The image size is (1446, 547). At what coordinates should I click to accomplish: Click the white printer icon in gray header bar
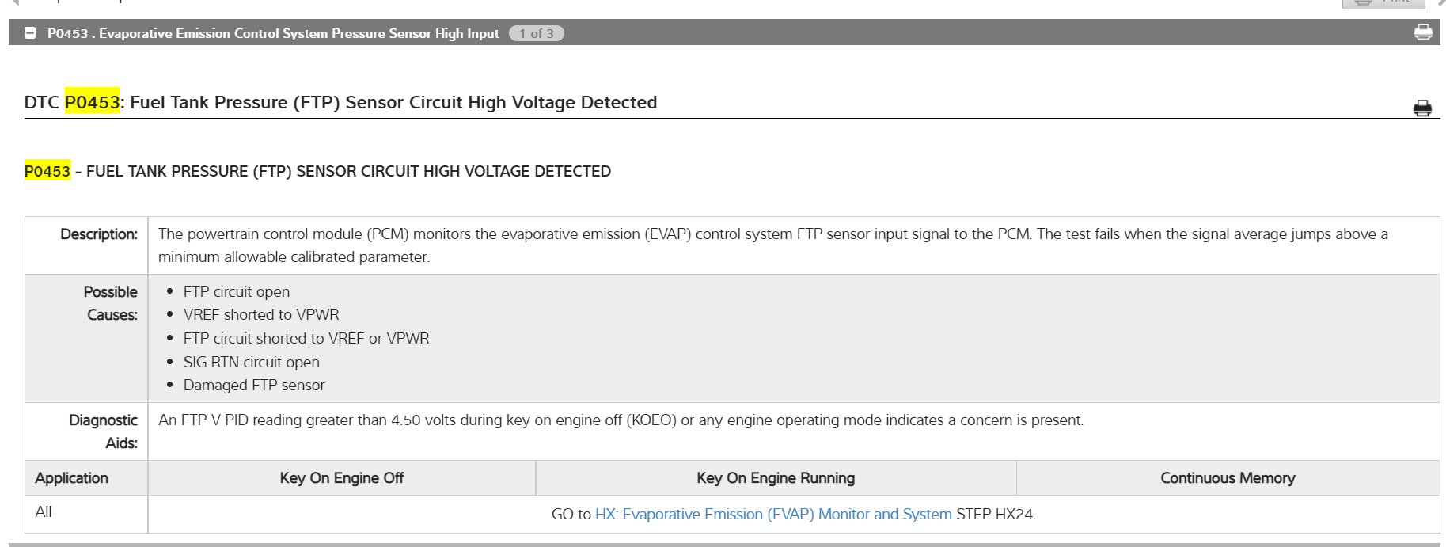[1422, 32]
